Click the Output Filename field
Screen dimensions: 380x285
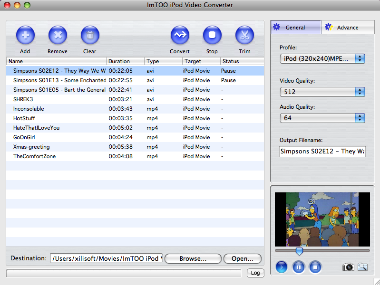pos(322,152)
